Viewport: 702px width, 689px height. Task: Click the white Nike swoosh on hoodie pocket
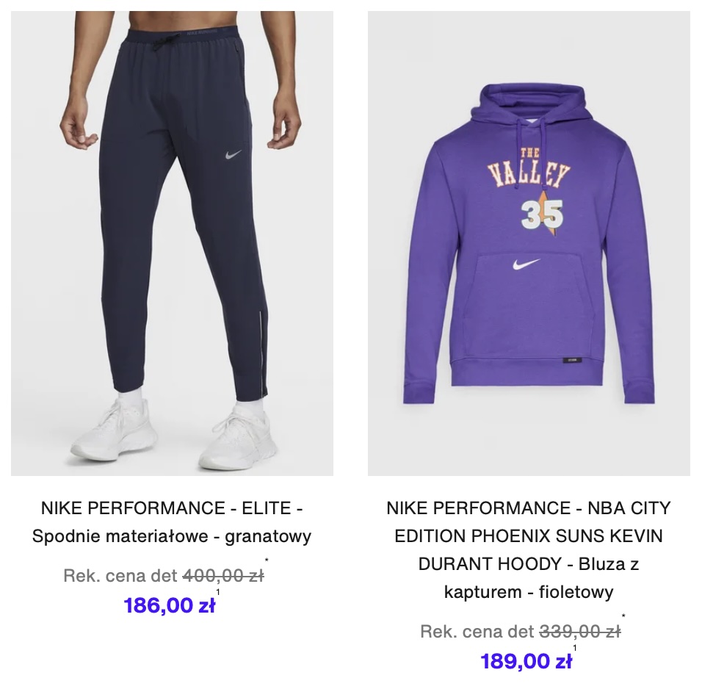coord(526,264)
